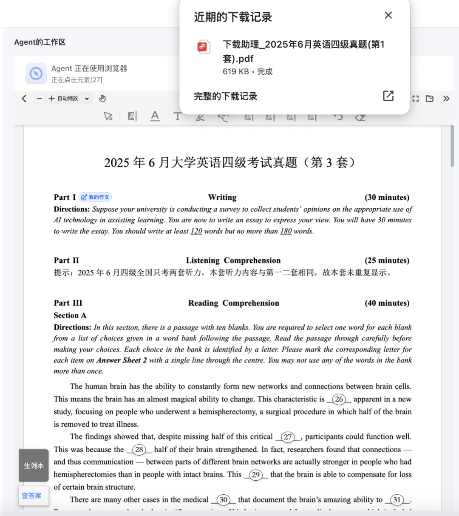This screenshot has width=459, height=516.
Task: Choose the text highlight tool
Action: 132,116
